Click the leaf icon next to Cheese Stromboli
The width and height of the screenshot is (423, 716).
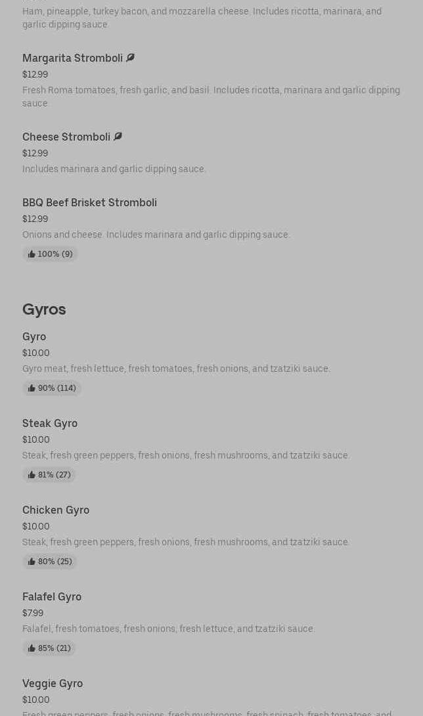[118, 137]
